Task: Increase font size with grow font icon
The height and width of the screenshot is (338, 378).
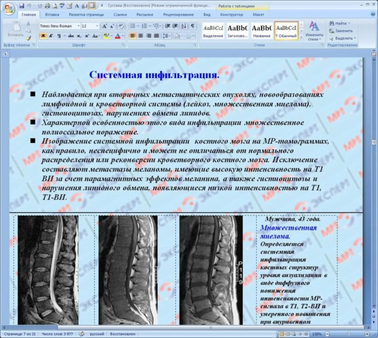Action: pos(104,26)
